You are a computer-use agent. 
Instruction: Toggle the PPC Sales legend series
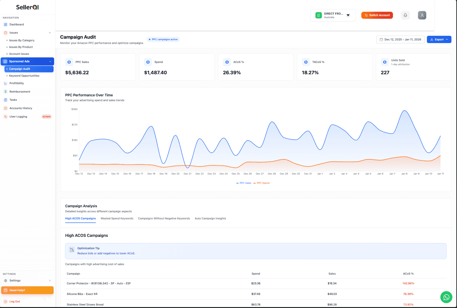[x=244, y=183]
